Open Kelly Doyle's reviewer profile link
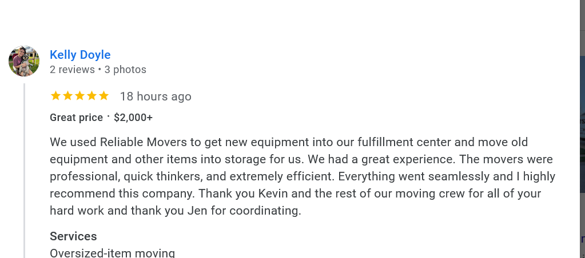The image size is (585, 258). (x=80, y=55)
